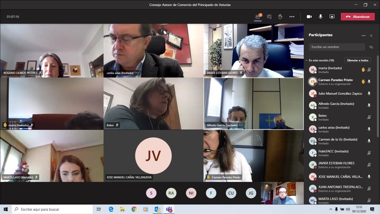380x214 pixels.
Task: Collapse the 'En esta reunión (16)' section
Action: (x=307, y=60)
